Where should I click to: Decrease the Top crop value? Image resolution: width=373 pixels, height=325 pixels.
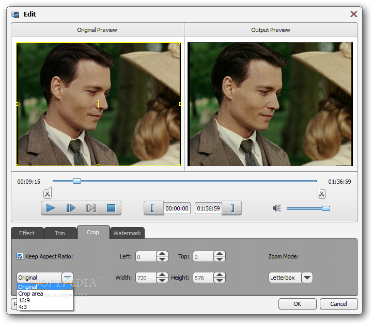pos(220,259)
